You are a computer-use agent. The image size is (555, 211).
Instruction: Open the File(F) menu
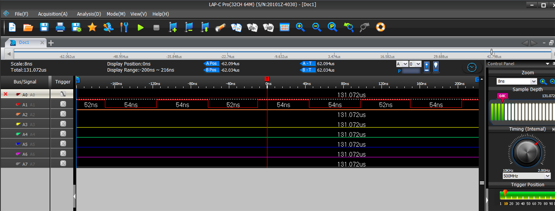point(21,14)
